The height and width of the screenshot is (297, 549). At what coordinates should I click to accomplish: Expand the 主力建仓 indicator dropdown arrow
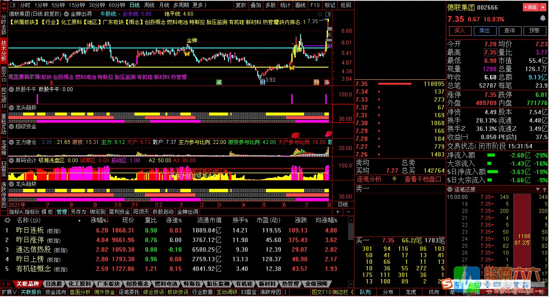11,142
